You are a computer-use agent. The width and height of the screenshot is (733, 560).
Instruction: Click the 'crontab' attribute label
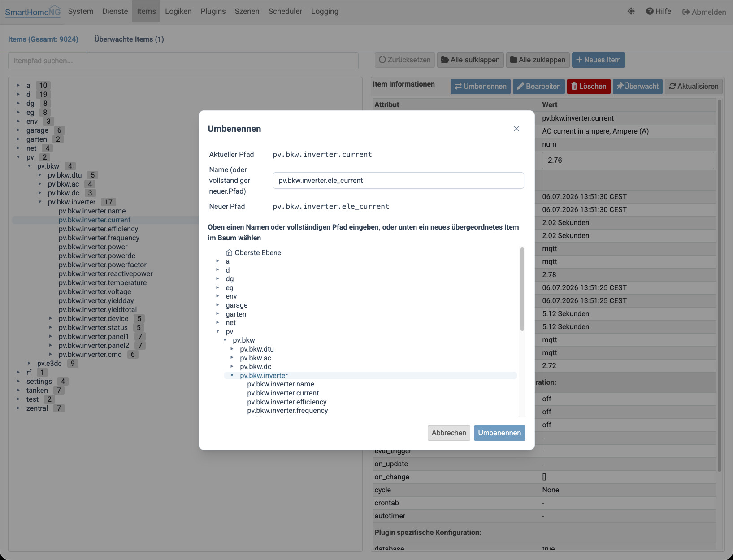[386, 503]
